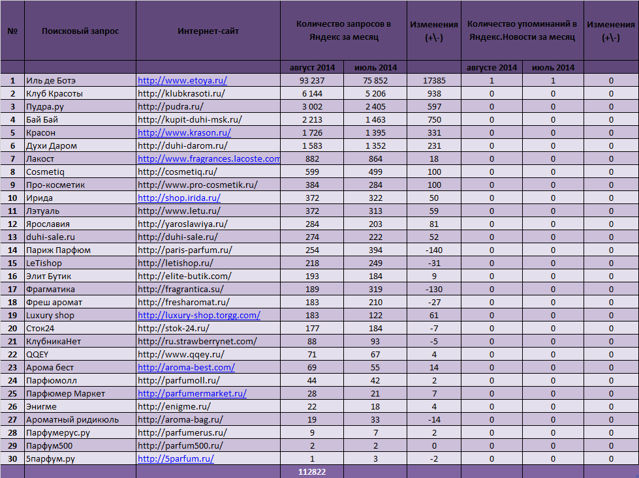The height and width of the screenshot is (478, 639).
Task: Select the '1 463' value cell
Action: 375,120
